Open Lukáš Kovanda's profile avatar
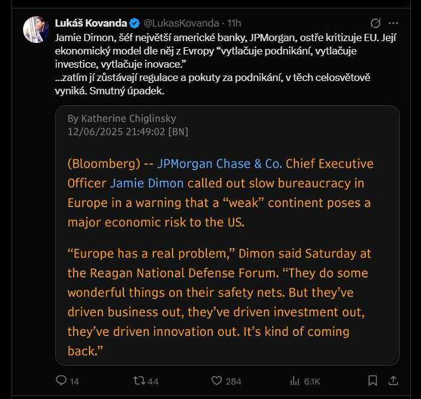 (35, 29)
